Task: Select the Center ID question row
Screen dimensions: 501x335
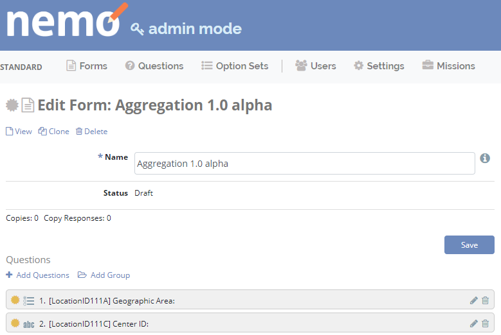Action: (250, 323)
